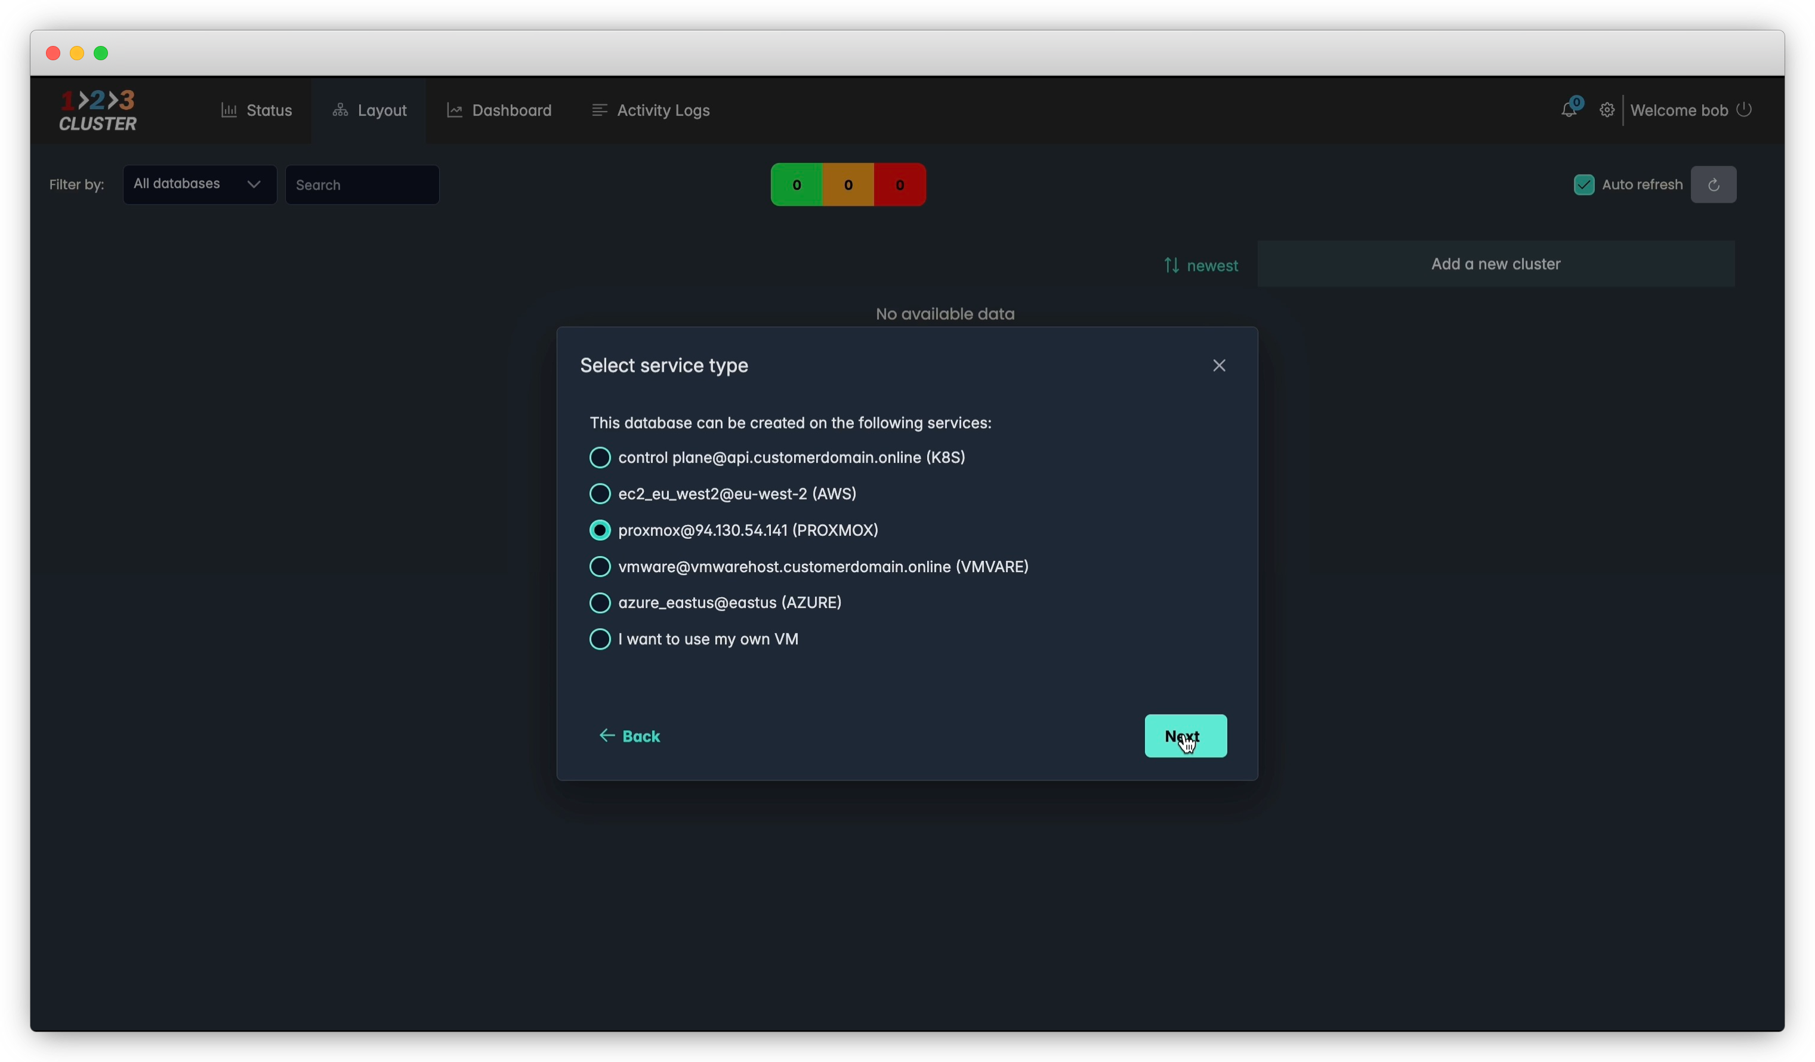Expand the All databases filter dropdown
This screenshot has height=1062, width=1815.
[x=199, y=185]
